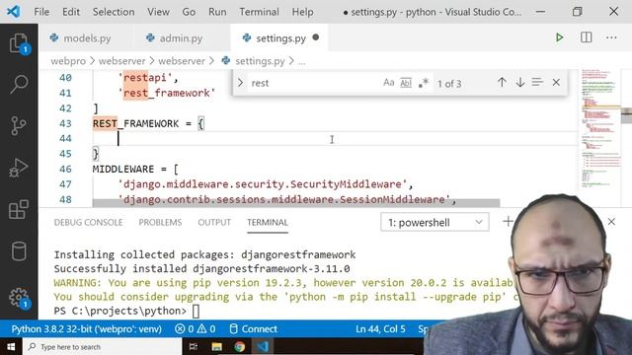
Task: Click the VS Code logo in title bar
Action: pos(13,12)
